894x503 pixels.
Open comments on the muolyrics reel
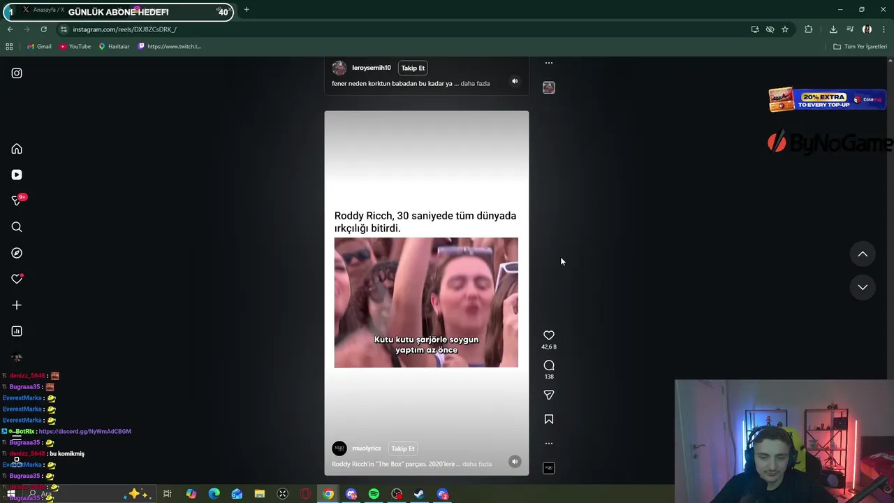(x=549, y=365)
